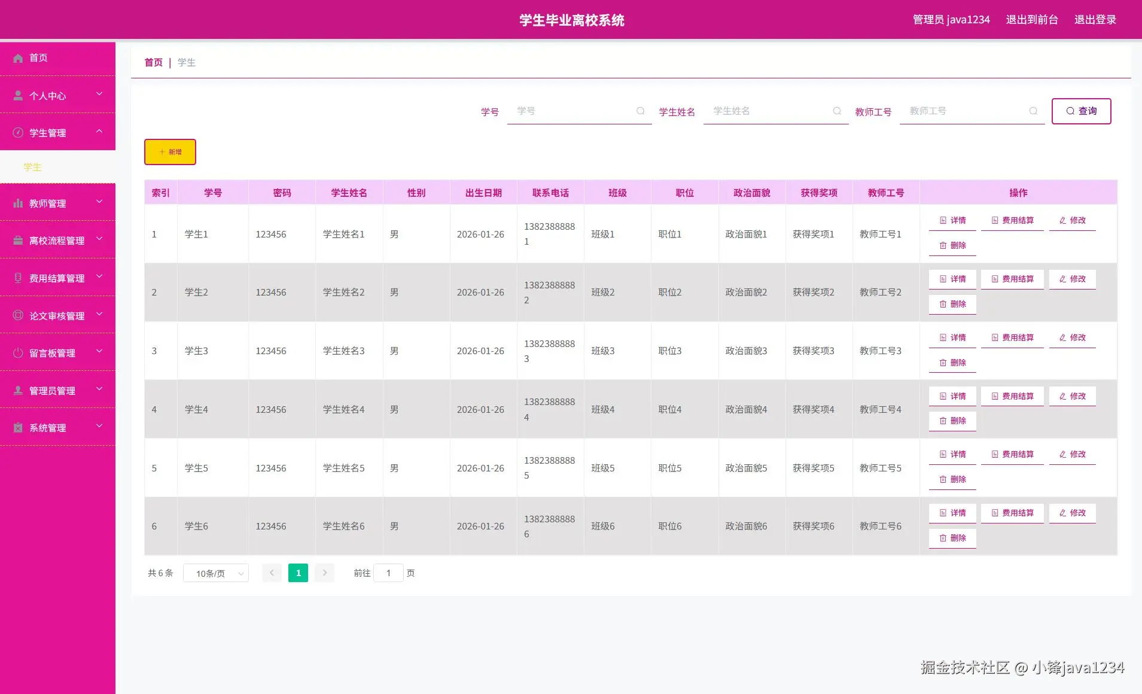
Task: Click the 学号 search input field
Action: tap(579, 111)
